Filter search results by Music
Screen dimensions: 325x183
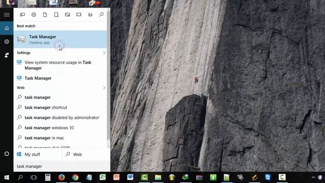(x=90, y=15)
